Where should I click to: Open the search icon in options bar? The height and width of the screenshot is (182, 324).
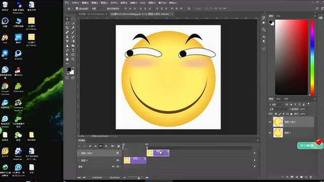click(x=317, y=9)
